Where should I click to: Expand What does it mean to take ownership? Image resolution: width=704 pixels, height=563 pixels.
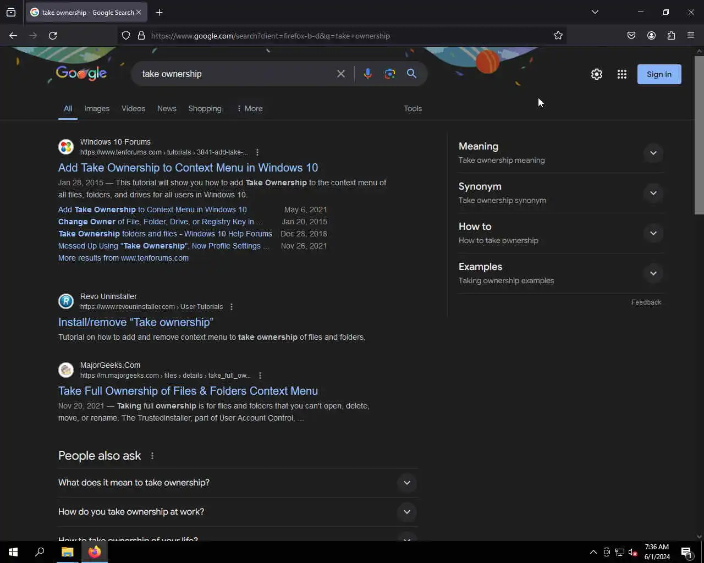coord(238,483)
